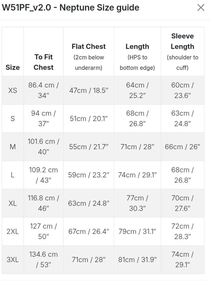Close the Neptune Size guide dialog
Screen dimensions: 210x281
201,8
